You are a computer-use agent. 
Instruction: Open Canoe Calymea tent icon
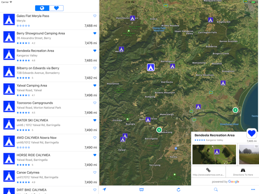pos(9,176)
